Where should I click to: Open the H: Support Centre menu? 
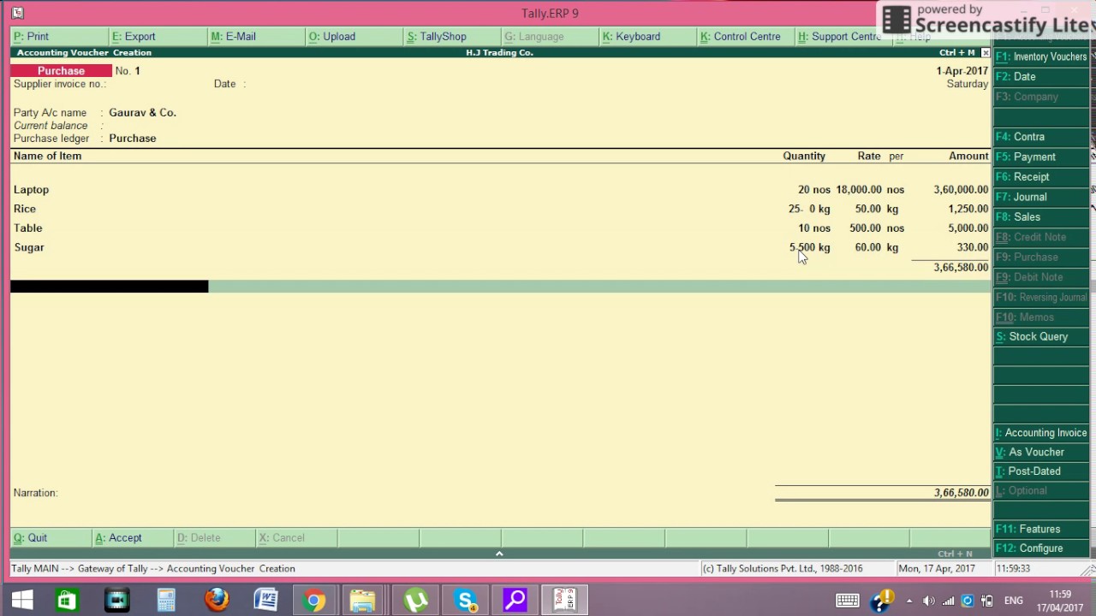[x=838, y=37]
